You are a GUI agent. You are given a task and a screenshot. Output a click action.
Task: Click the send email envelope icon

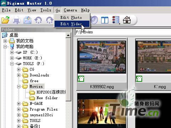click(27, 20)
